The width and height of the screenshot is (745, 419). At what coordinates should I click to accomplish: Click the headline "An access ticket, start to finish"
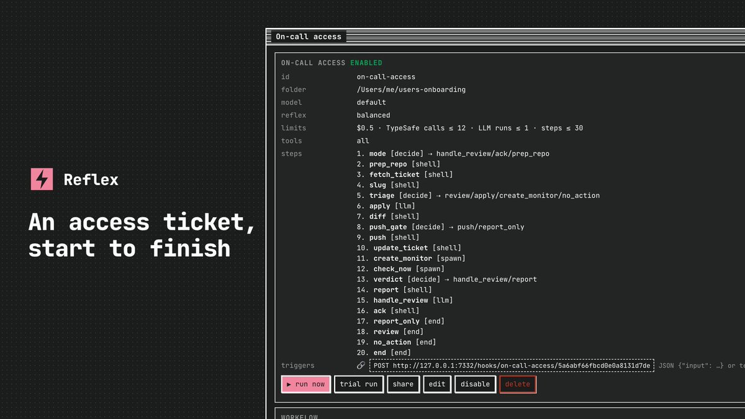click(142, 235)
